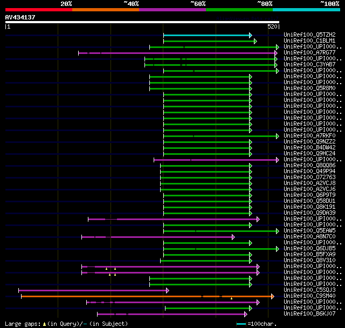Screen dimensions: 345x328
Task: Click the orange arrowhead ending the C9SM40 bar
Action: tap(273, 297)
